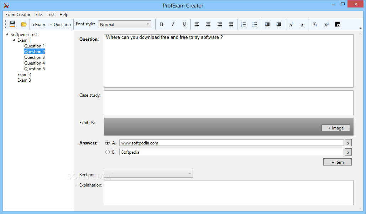Increase the indent
Viewport: 366px width, 214px height.
pyautogui.click(x=267, y=24)
